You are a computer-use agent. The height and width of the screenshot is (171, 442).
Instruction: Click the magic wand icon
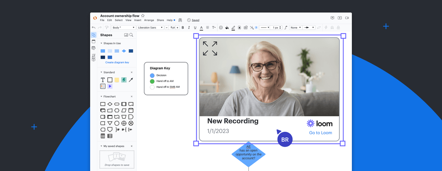[252, 28]
